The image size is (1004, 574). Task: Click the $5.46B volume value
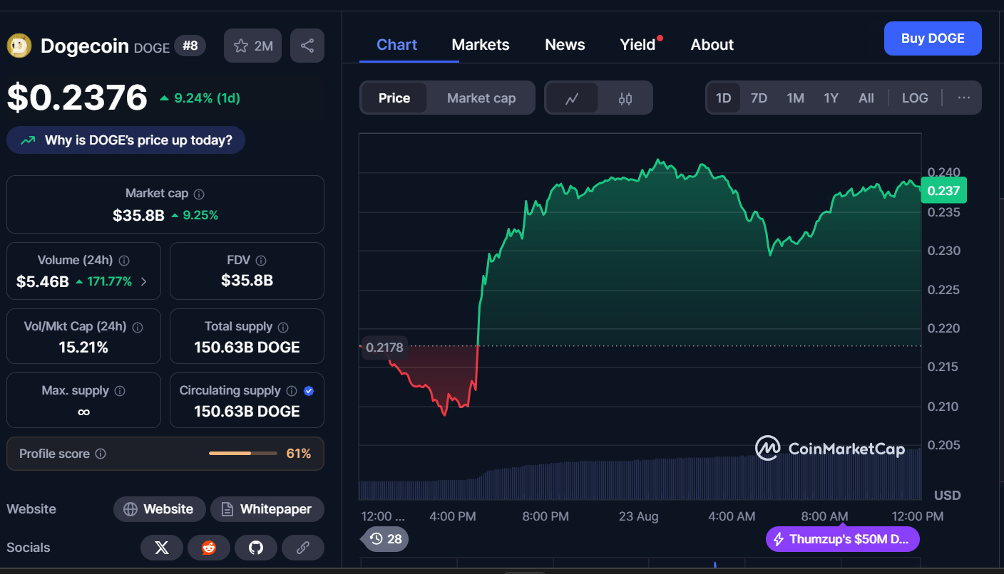(x=43, y=281)
